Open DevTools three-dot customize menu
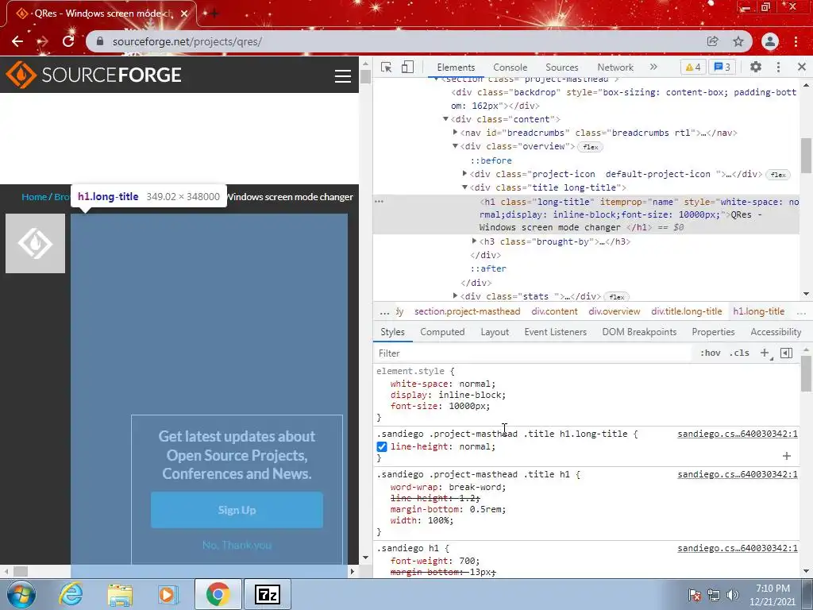Viewport: 813px width, 610px height. pos(778,67)
